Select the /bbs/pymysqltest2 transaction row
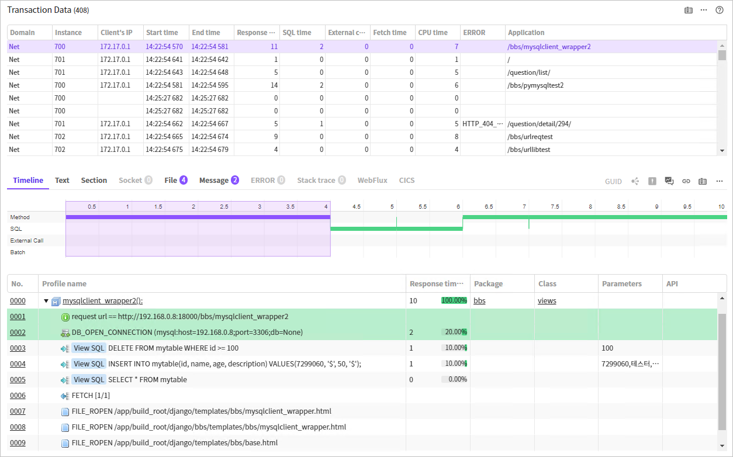The height and width of the screenshot is (457, 733). click(535, 85)
